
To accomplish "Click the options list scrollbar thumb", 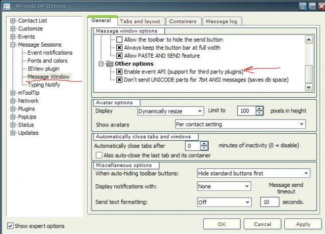I will 309,74.
